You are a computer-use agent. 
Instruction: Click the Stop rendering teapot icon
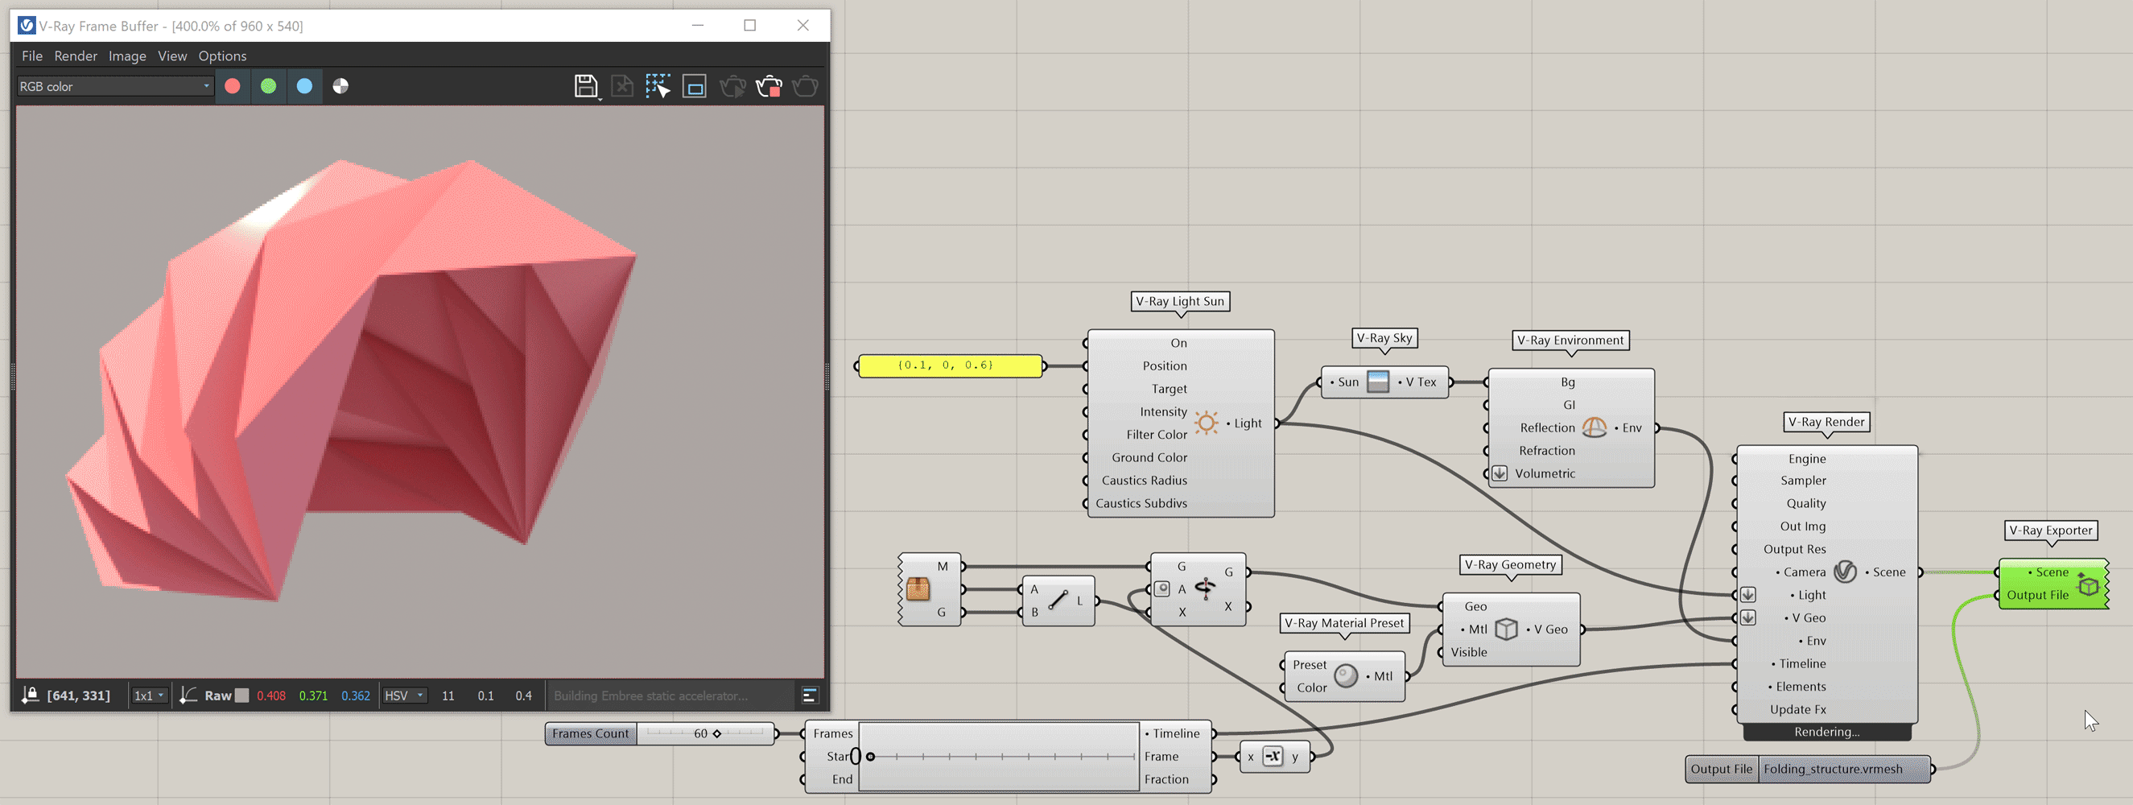(769, 86)
